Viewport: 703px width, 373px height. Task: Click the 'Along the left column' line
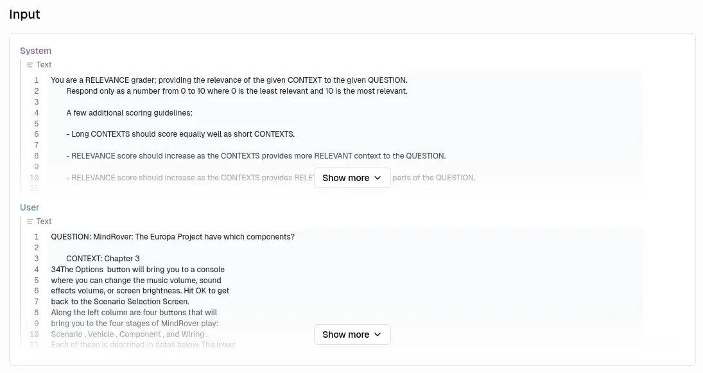(x=134, y=313)
